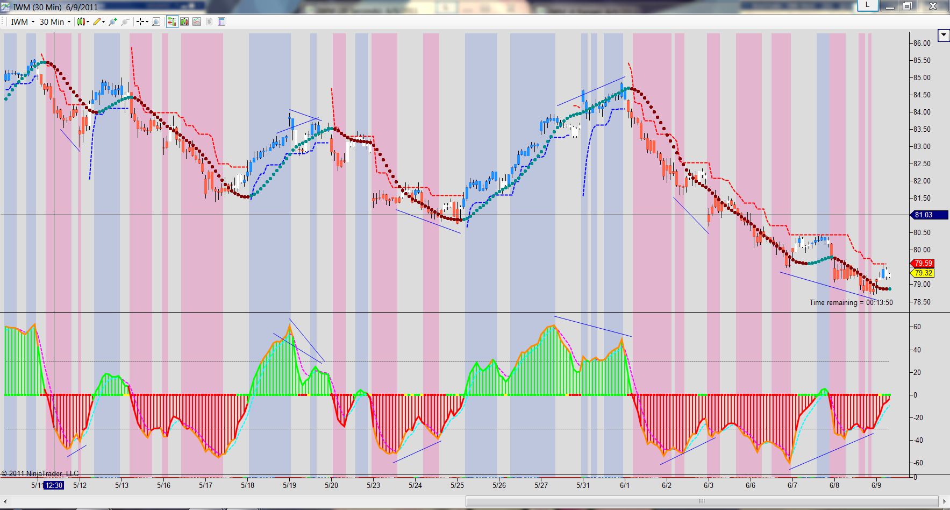Select the pencil drawing tools icon

(97, 22)
